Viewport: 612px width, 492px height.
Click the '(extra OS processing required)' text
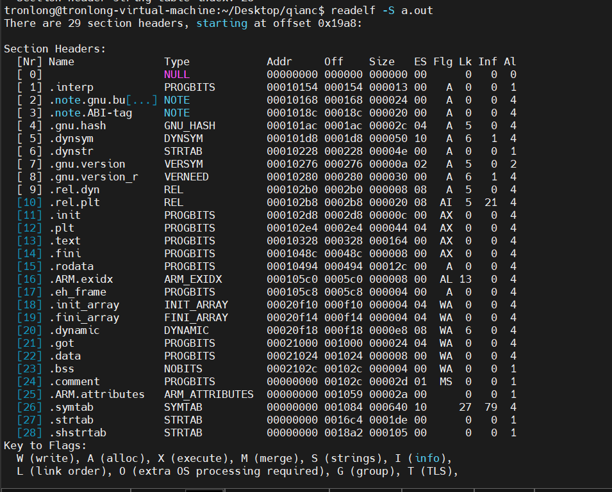click(x=231, y=471)
